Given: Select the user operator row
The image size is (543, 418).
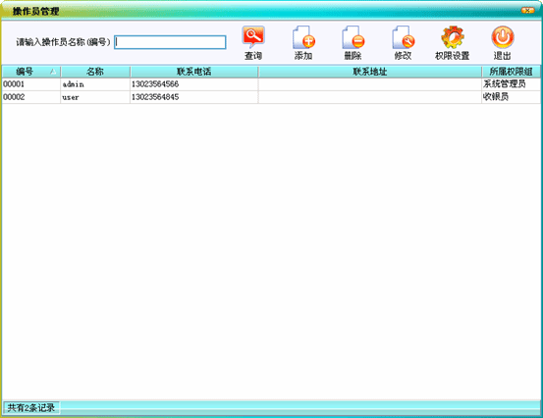Looking at the screenshot, I should (x=271, y=97).
